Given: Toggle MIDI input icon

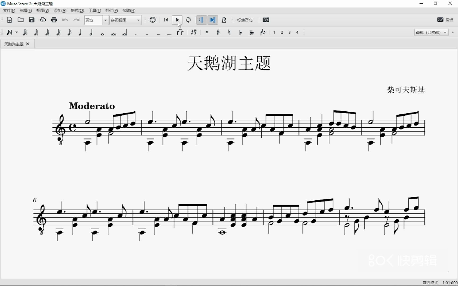Looking at the screenshot, I should click(x=153, y=20).
